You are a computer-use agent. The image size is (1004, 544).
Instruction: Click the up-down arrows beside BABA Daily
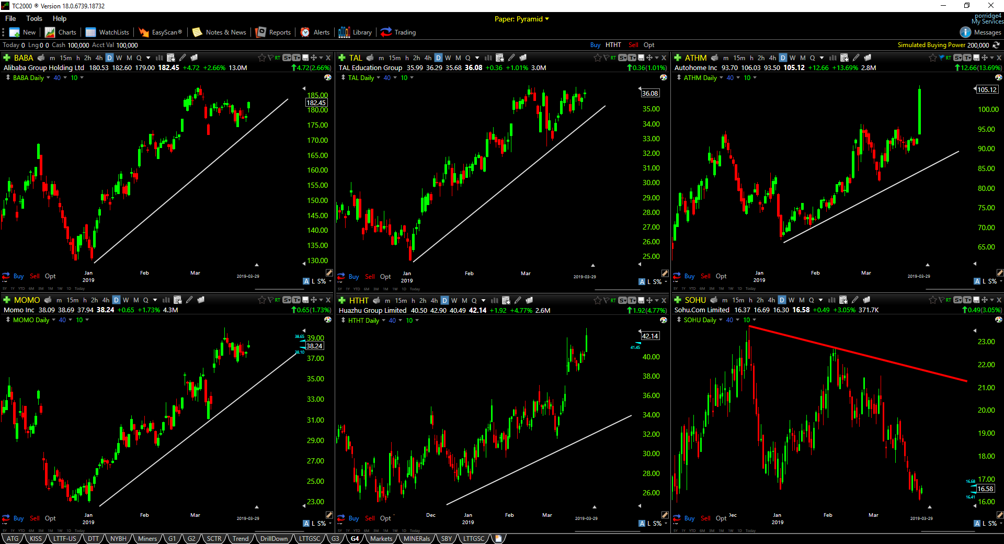[x=8, y=77]
